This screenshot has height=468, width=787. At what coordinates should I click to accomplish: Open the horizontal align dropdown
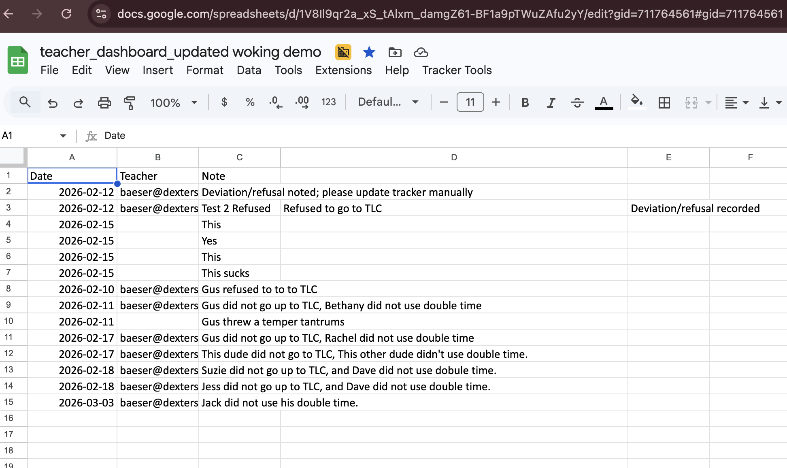[736, 103]
